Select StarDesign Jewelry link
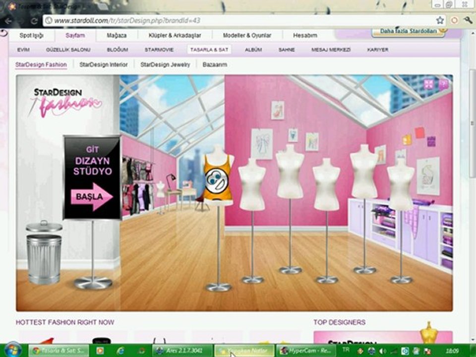Viewport: 476px width, 357px height. tap(165, 64)
